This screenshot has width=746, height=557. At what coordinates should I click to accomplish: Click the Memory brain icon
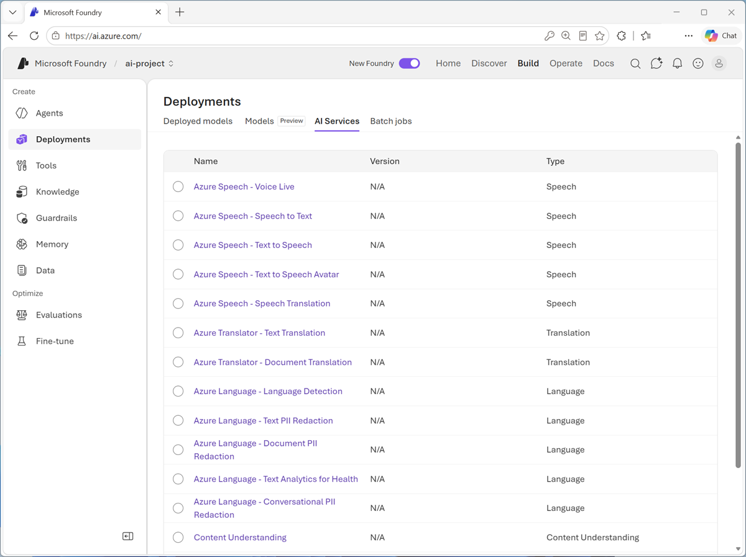[22, 244]
